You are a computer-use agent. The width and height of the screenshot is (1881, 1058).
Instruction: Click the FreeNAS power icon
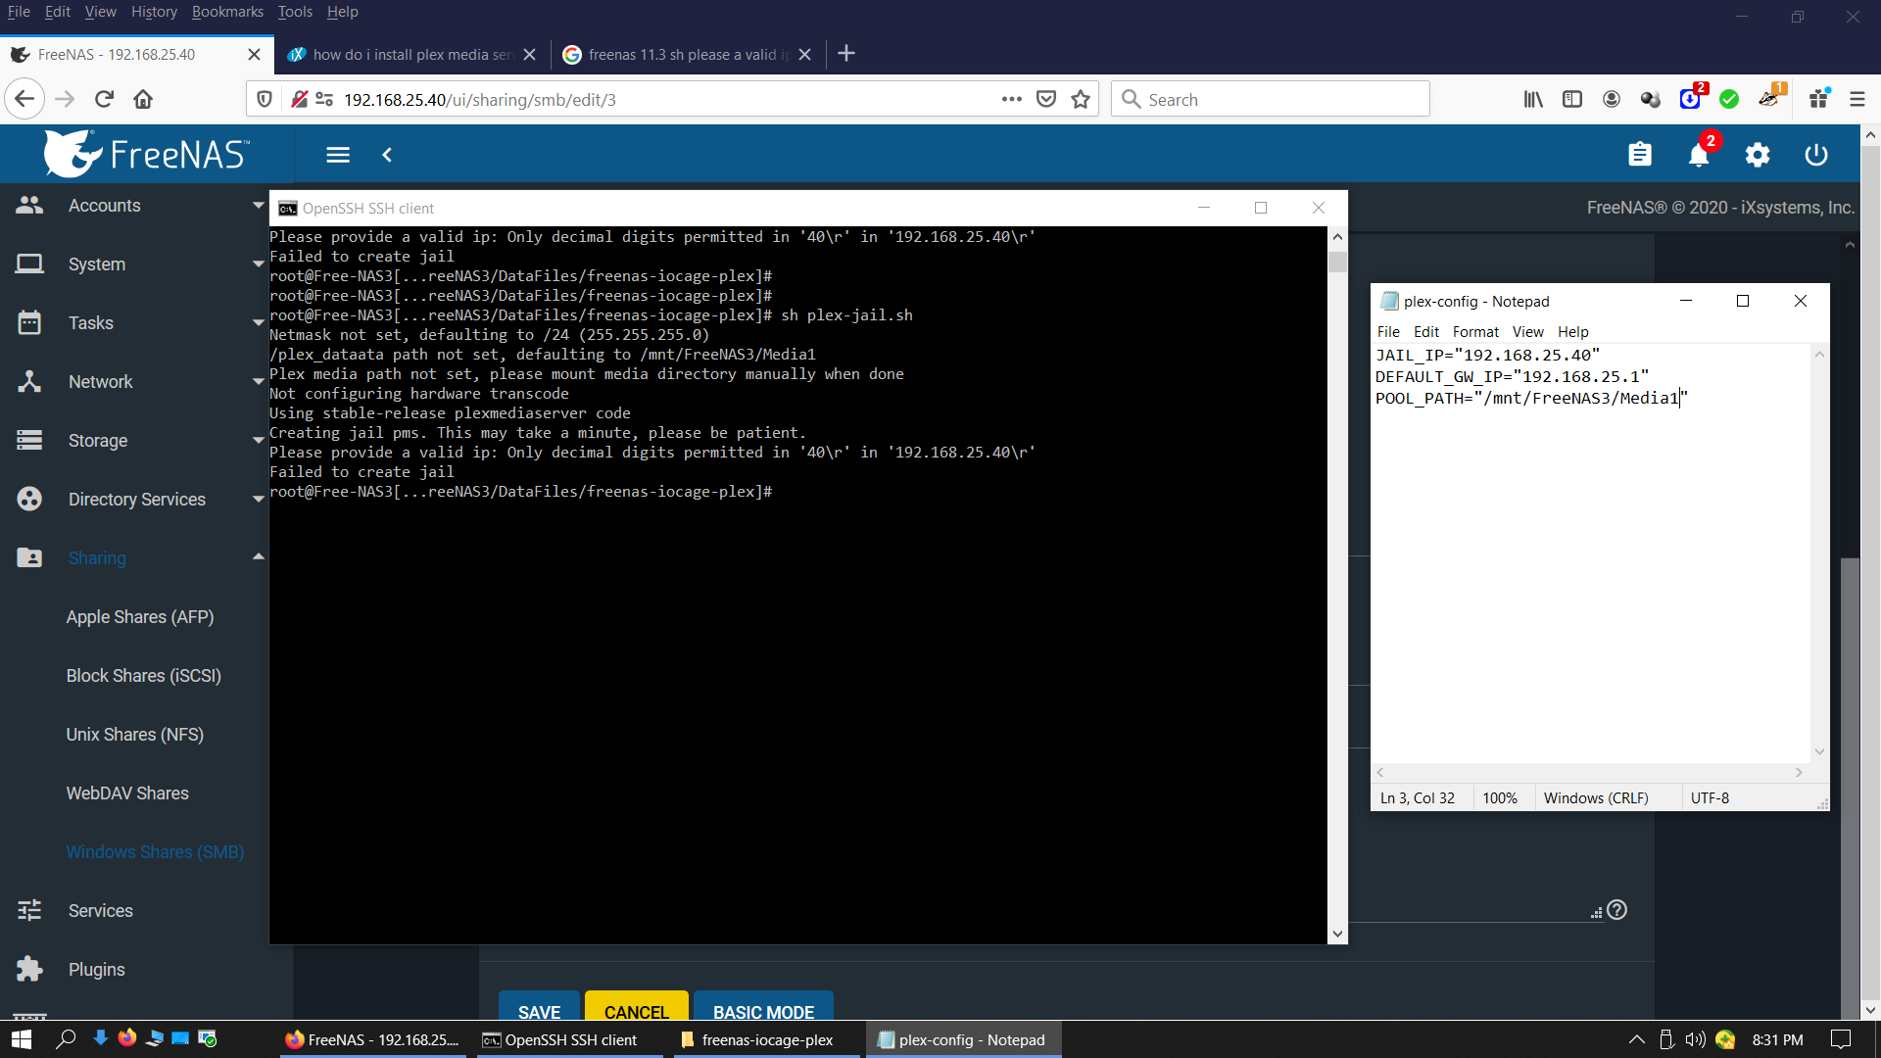click(1816, 155)
